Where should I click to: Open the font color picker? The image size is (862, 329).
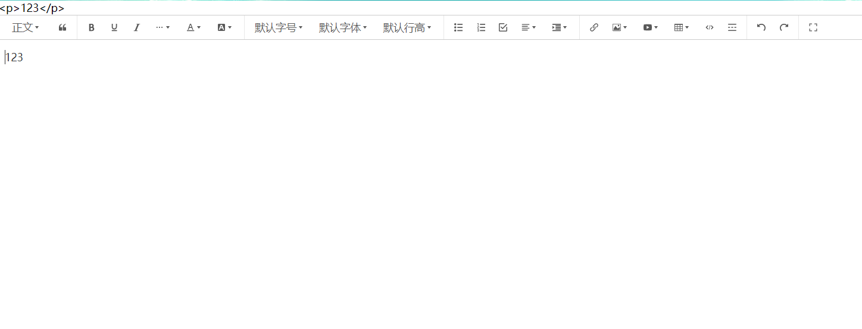tap(193, 27)
